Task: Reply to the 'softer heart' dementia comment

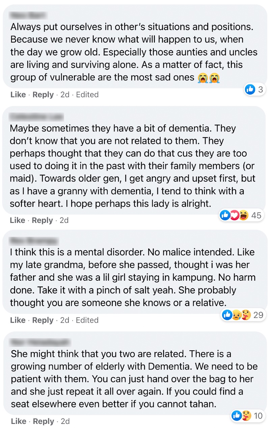Action: pyautogui.click(x=42, y=220)
